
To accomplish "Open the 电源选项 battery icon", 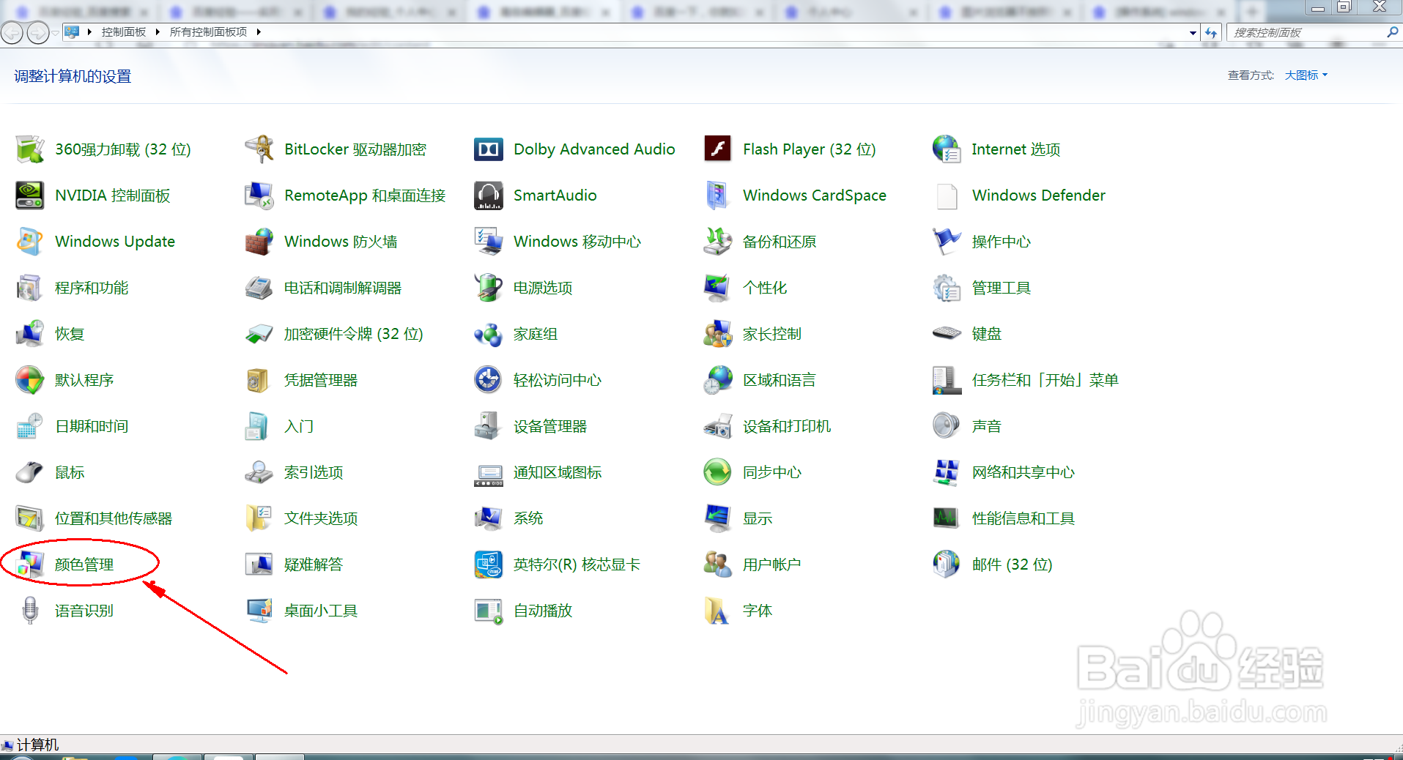I will coord(489,288).
